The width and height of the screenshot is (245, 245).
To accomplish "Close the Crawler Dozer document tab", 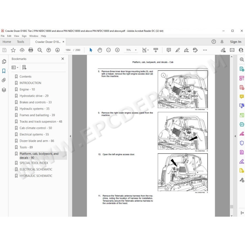I will (63, 42).
